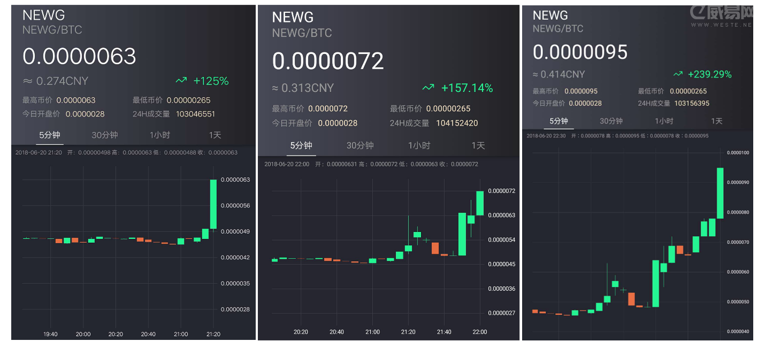
Task: Select the 5分钟 tab in the 0.0000063 panel
Action: (x=50, y=135)
